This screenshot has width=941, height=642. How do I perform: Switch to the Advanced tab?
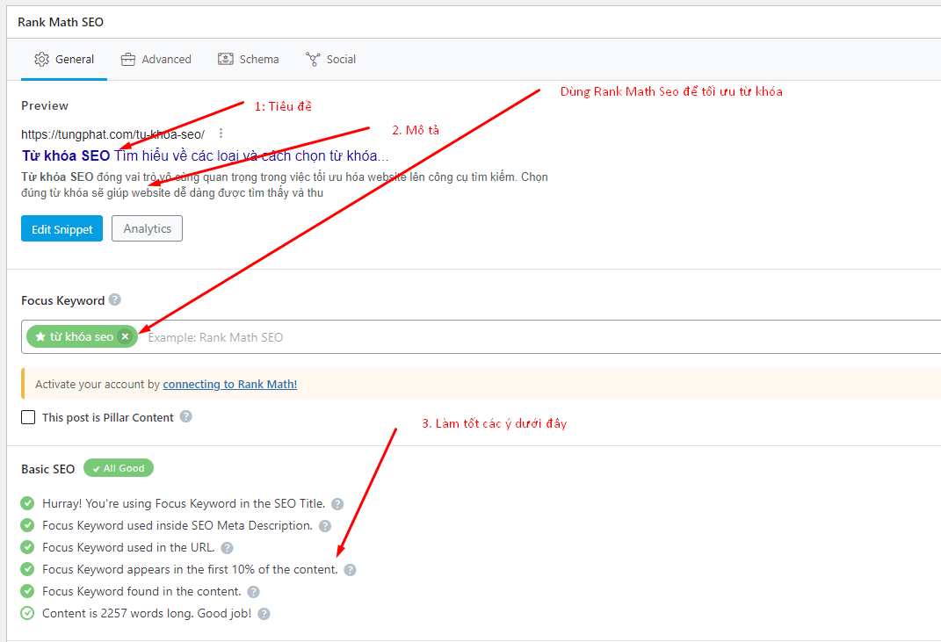[156, 60]
